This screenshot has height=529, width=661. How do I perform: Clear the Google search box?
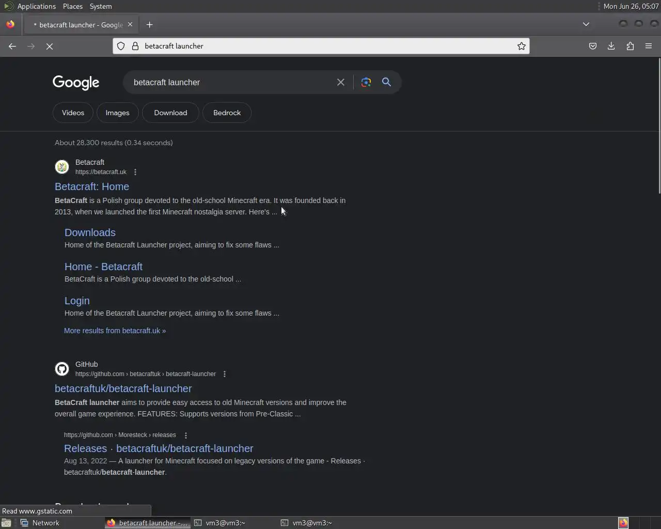[x=341, y=82]
